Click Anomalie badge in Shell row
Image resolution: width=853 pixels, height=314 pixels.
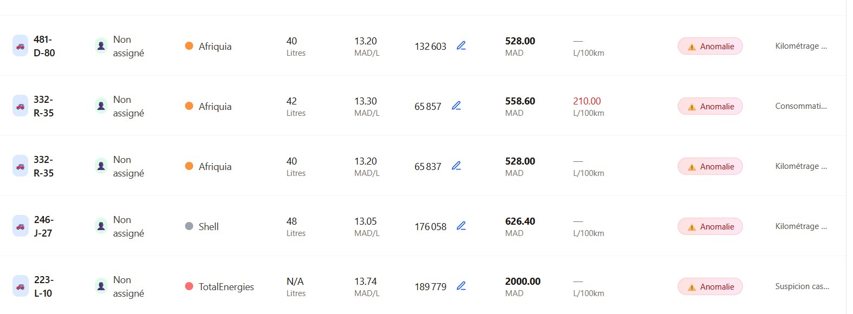[710, 227]
